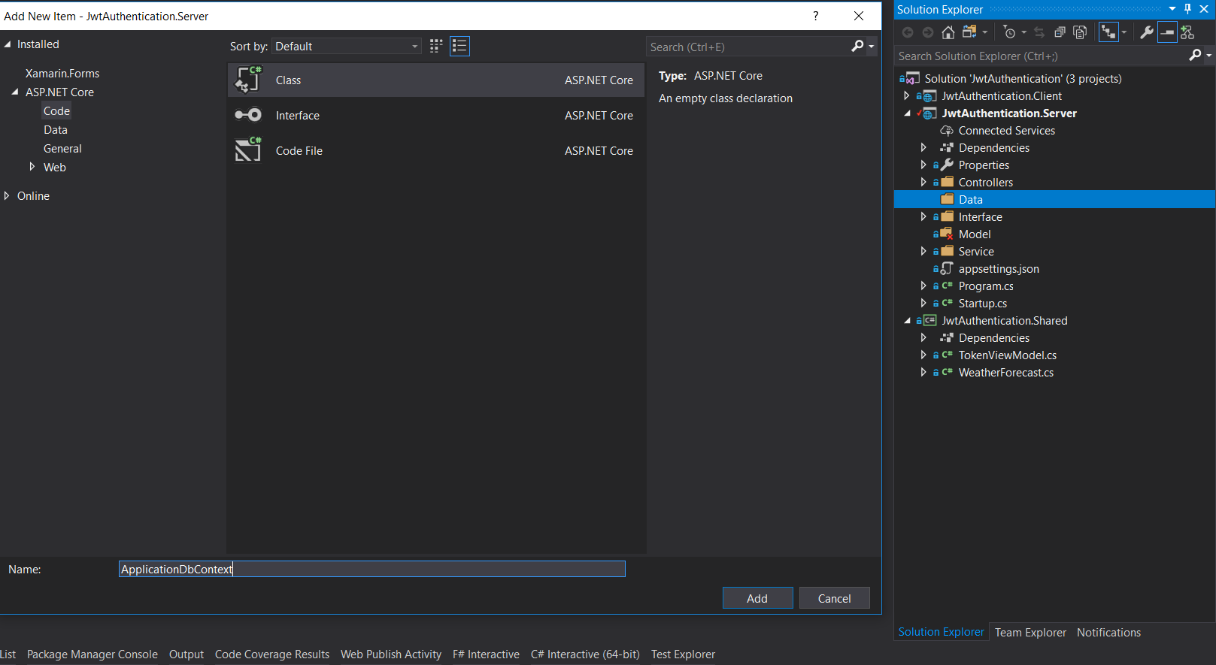
Task: Select TokenViewModel.cs in Shared project
Action: pos(1007,355)
